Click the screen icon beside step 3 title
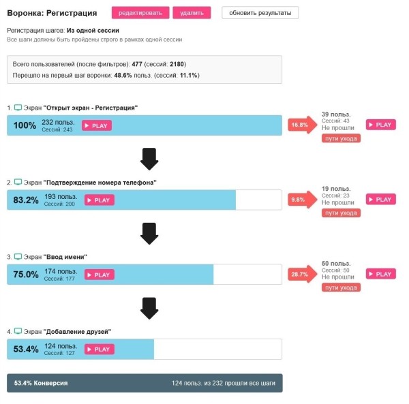Image resolution: width=409 pixels, height=404 pixels. click(18, 257)
